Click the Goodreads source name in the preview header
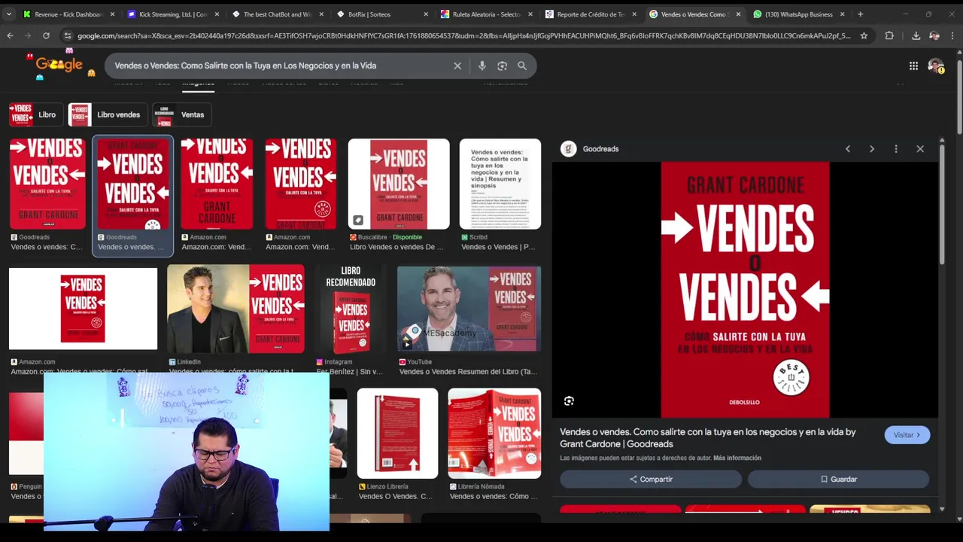Image resolution: width=963 pixels, height=542 pixels. coord(600,149)
